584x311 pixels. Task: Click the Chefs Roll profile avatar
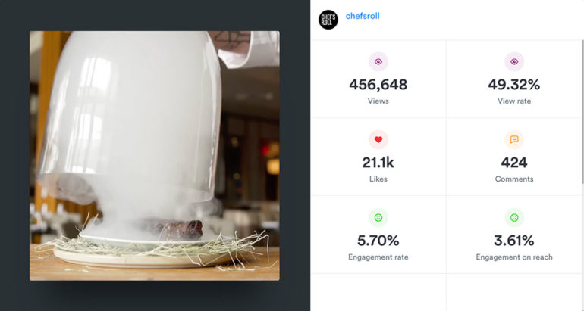pyautogui.click(x=328, y=20)
